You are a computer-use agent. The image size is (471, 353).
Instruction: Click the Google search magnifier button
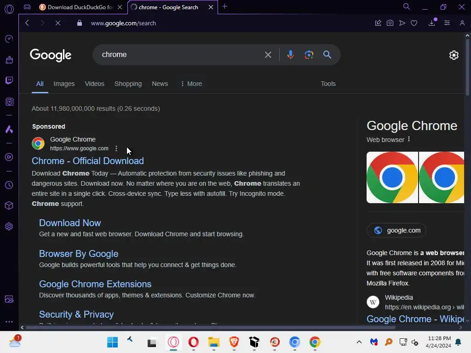(327, 55)
